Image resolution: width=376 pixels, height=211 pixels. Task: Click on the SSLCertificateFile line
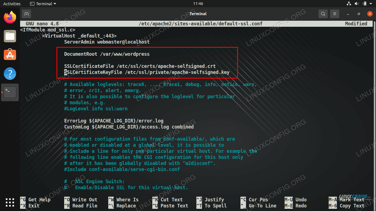click(140, 66)
